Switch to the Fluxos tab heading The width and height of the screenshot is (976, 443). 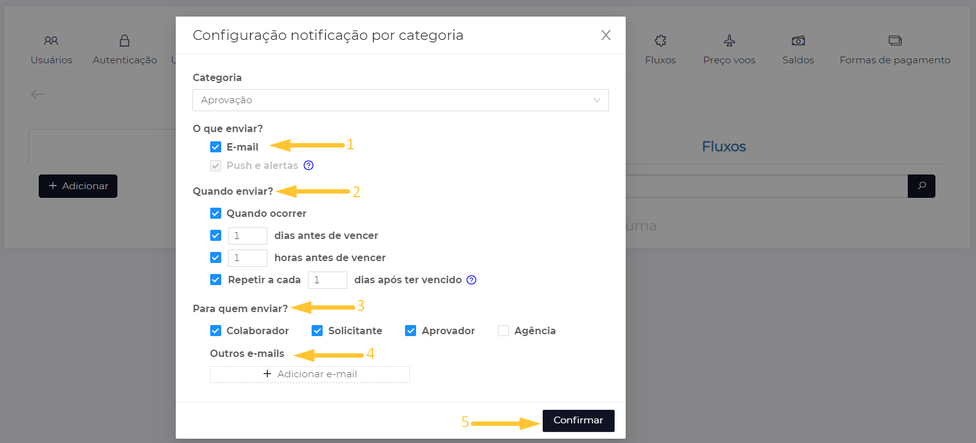723,147
